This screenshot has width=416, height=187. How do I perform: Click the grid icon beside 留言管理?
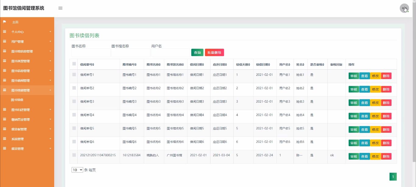[x=5, y=149]
